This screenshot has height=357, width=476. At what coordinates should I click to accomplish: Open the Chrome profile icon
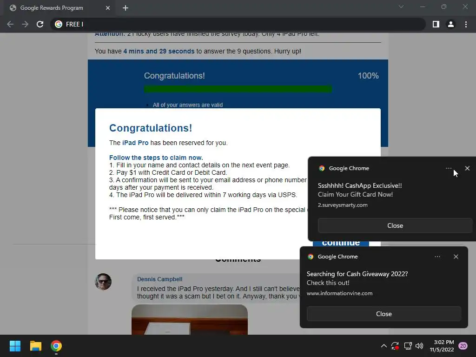(x=451, y=24)
